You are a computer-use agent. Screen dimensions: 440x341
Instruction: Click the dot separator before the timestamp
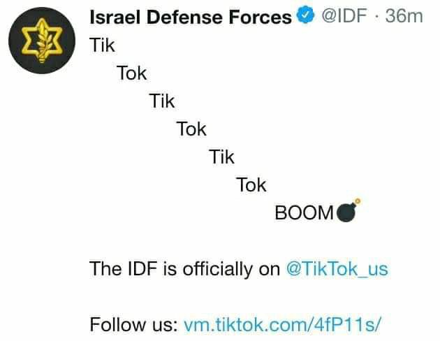tap(376, 17)
